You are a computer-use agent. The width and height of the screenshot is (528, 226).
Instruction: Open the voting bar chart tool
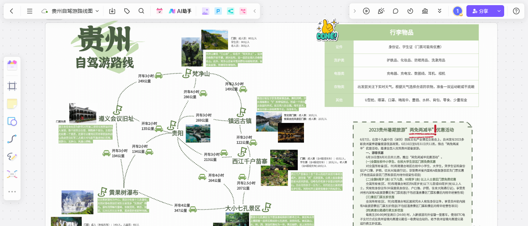click(425, 11)
